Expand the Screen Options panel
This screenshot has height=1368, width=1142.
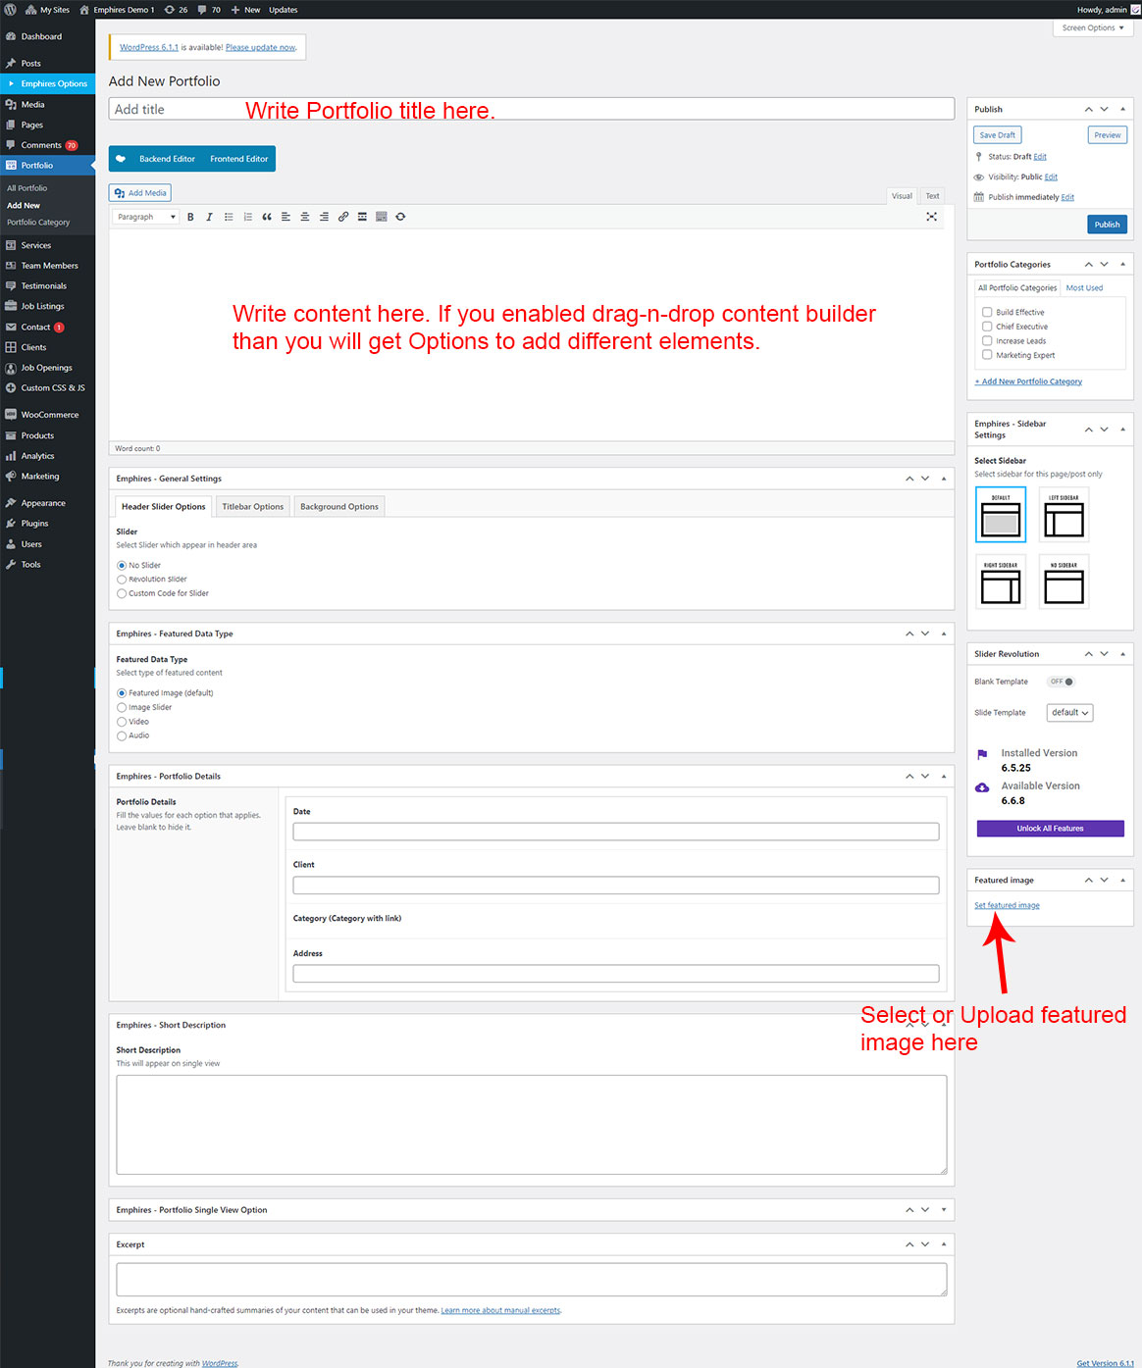[x=1093, y=27]
